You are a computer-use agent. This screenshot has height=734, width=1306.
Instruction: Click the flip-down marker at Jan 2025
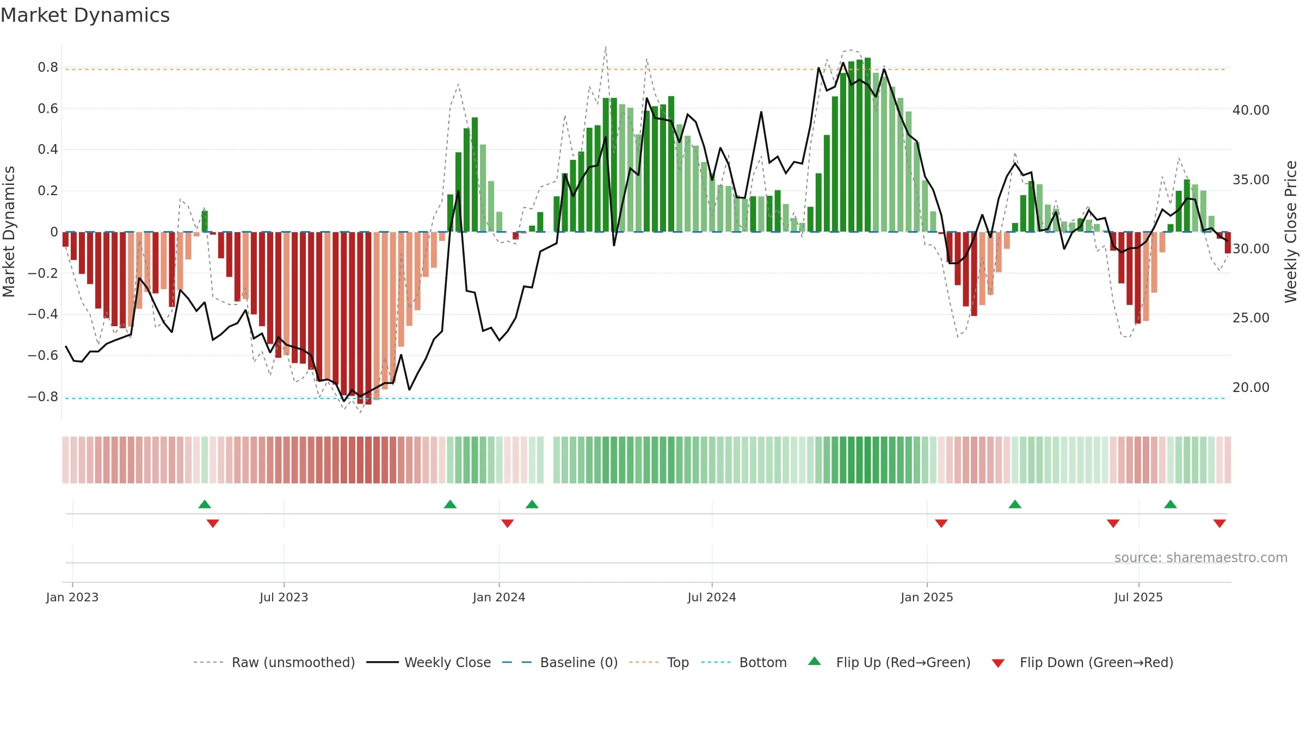pos(941,523)
